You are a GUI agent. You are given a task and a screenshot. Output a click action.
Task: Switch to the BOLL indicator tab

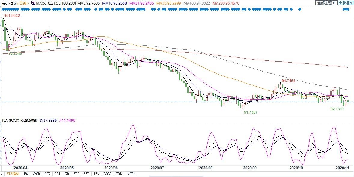coord(108,174)
